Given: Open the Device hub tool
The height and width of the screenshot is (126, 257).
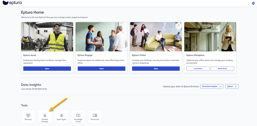Looking at the screenshot, I should point(95,116).
